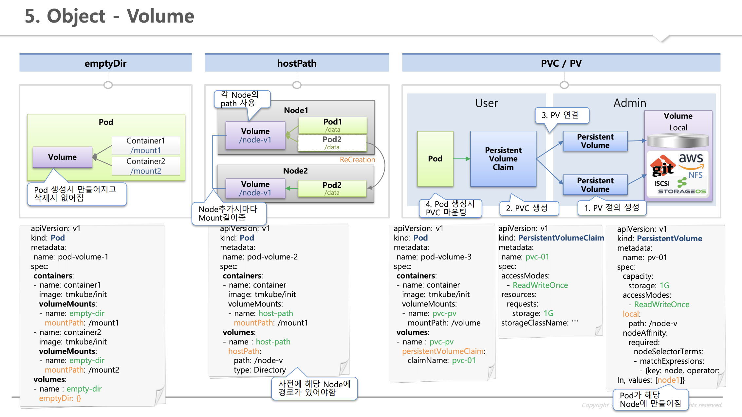Click the '각 Node의 path 사용' callout
The width and height of the screenshot is (742, 417).
click(x=242, y=99)
